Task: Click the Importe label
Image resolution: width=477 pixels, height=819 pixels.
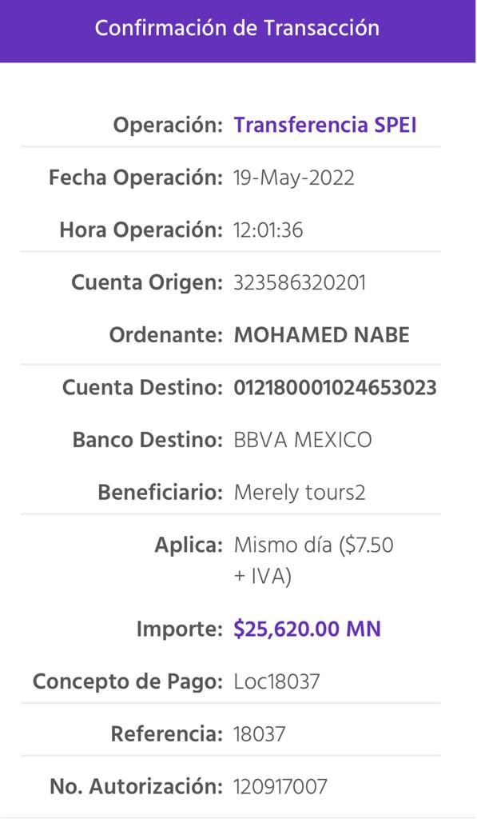Action: click(180, 629)
